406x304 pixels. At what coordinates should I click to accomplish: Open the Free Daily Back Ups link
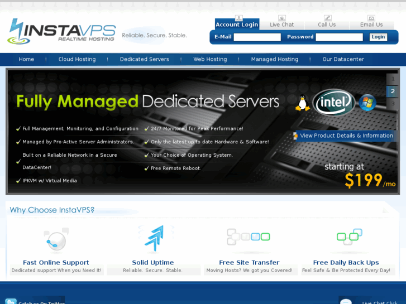(x=346, y=263)
